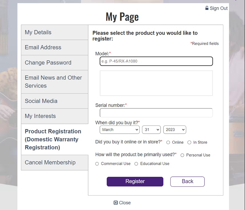Open the My Interests tab
The height and width of the screenshot is (210, 245).
click(x=55, y=116)
